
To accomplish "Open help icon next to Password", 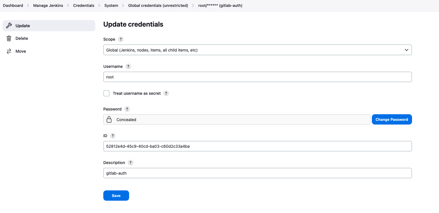I will pos(127,109).
